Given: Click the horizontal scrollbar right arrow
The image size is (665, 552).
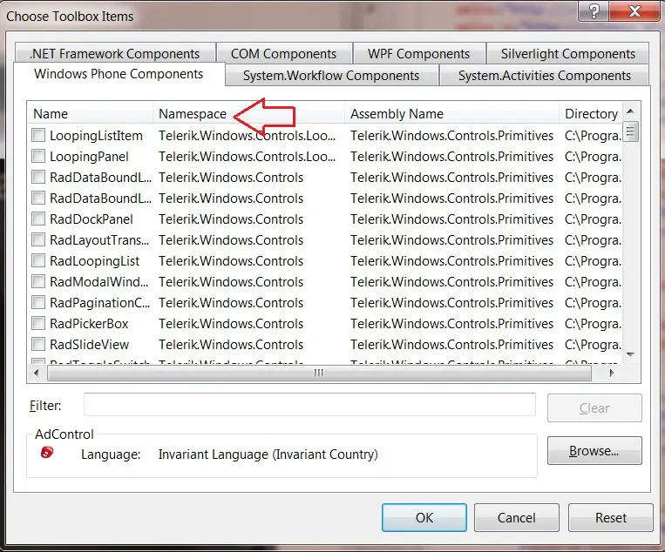Looking at the screenshot, I should pyautogui.click(x=612, y=373).
